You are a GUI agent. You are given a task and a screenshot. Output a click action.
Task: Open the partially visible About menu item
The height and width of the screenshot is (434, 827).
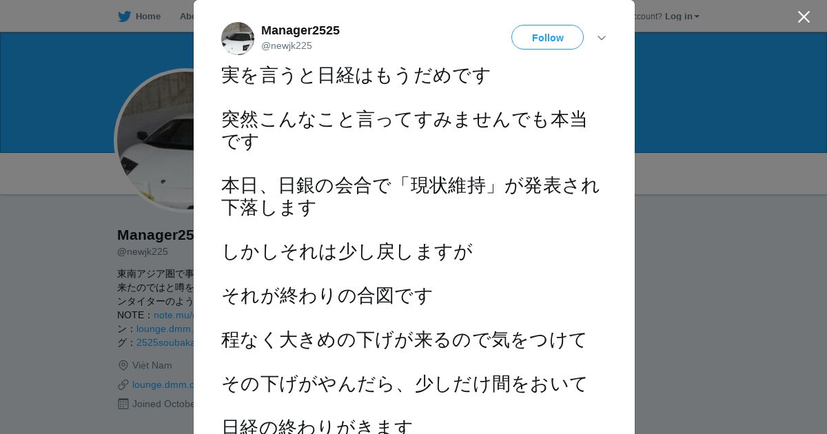[186, 16]
